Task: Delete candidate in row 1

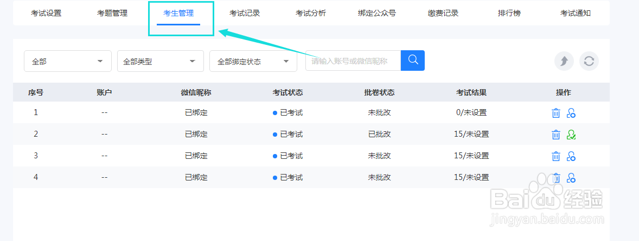Action: (x=556, y=113)
